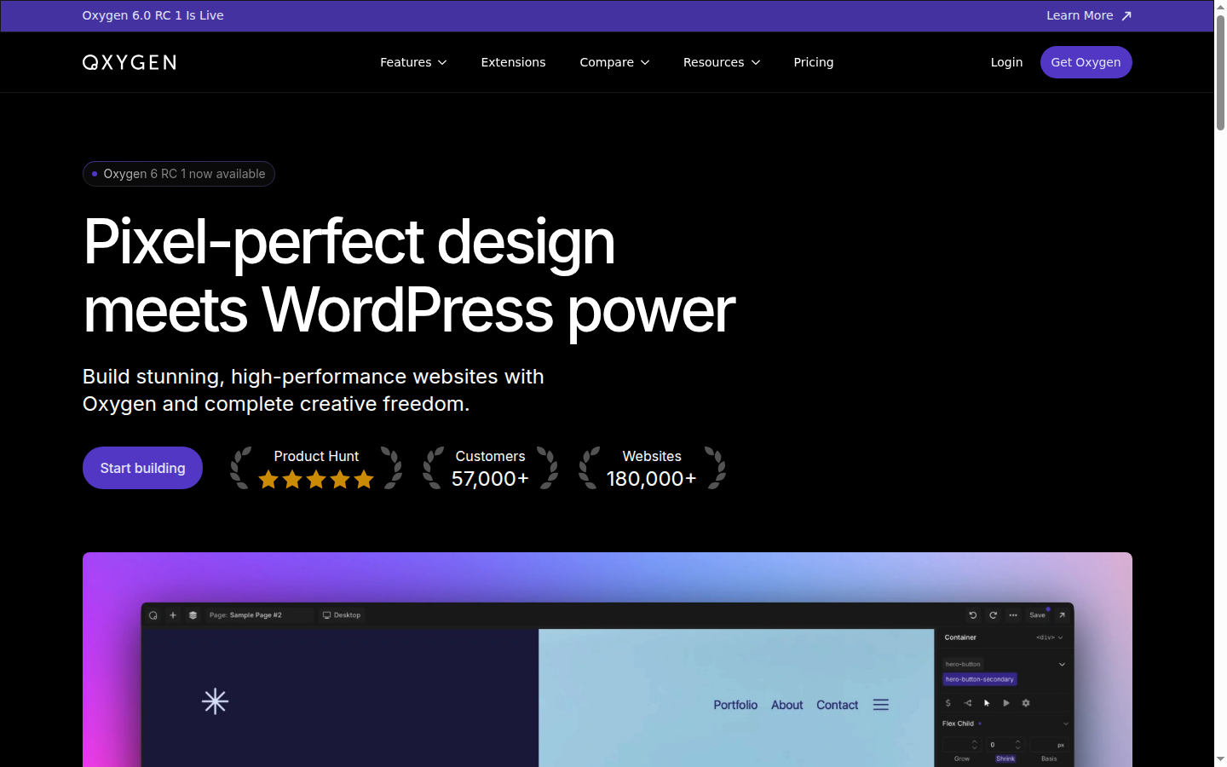Click the redo icon in builder toolbar
The width and height of the screenshot is (1227, 767).
[993, 614]
